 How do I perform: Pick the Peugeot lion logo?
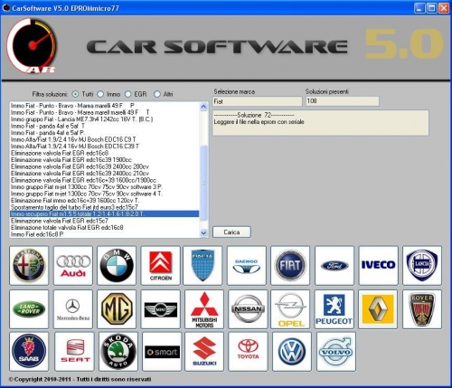[x=334, y=309]
